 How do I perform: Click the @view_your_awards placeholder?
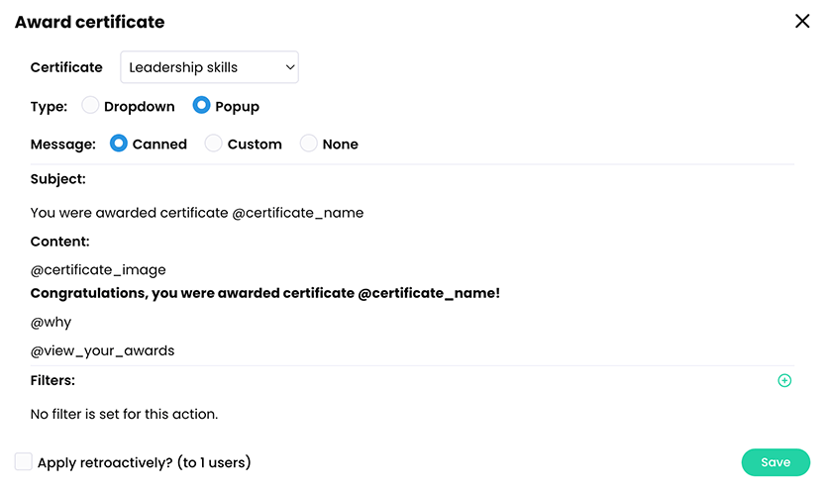click(102, 349)
